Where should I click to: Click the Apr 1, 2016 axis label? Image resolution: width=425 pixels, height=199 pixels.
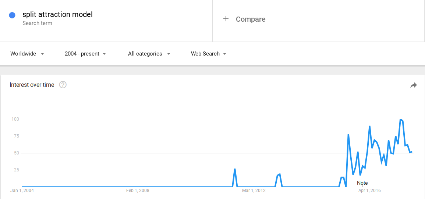point(369,191)
